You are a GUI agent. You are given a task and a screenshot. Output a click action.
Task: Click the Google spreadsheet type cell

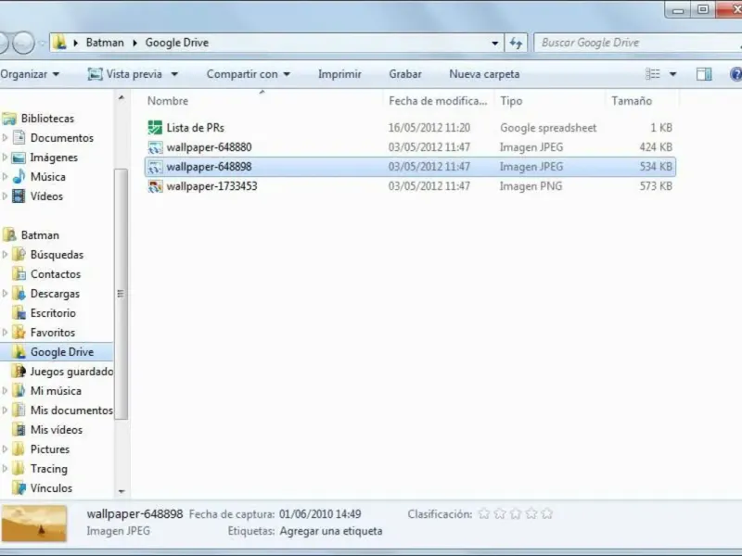[x=548, y=128]
